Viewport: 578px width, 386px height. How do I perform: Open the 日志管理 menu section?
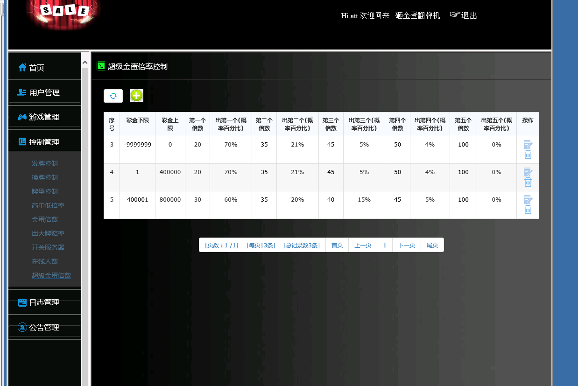pyautogui.click(x=44, y=302)
